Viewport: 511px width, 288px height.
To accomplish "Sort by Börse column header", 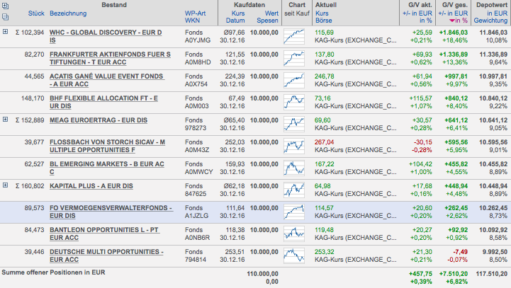I will (324, 21).
